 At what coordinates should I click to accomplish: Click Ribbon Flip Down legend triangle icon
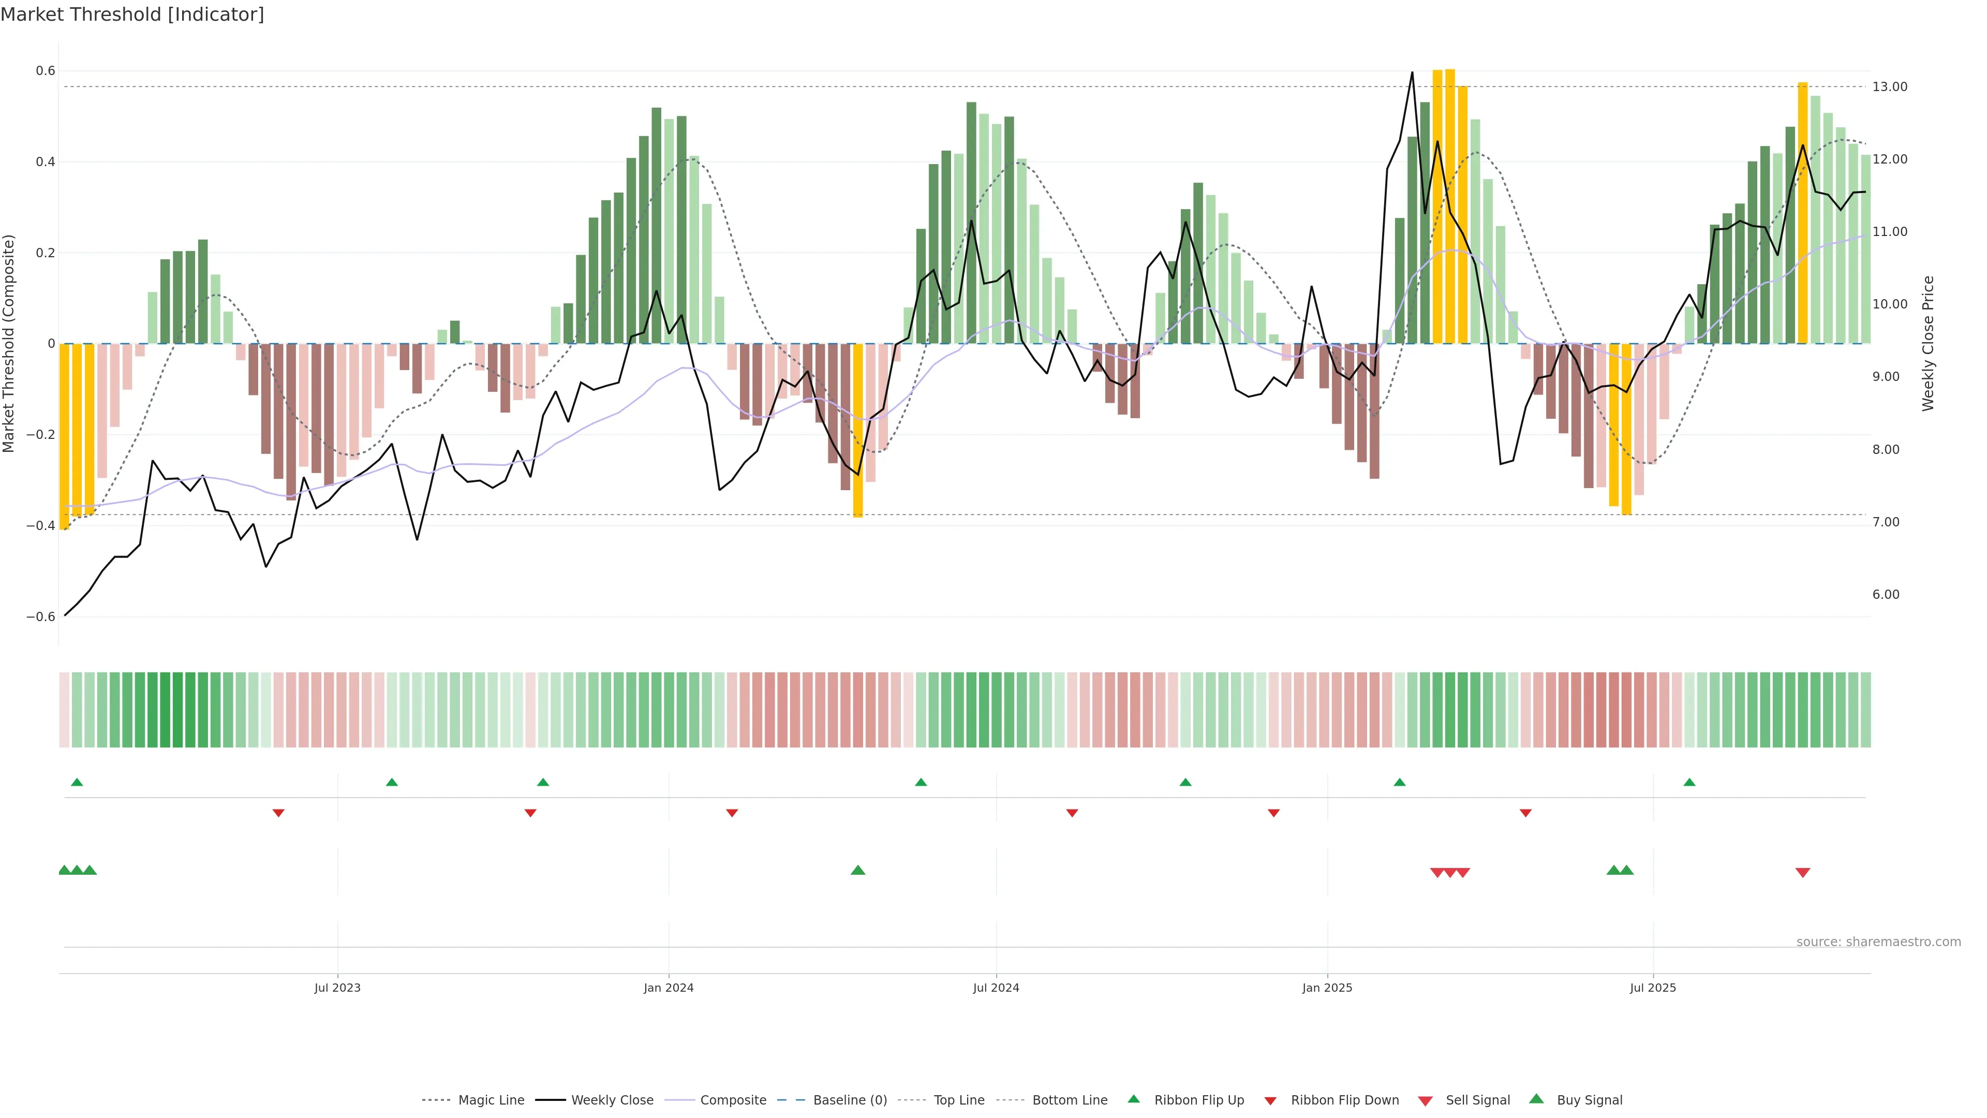coord(1270,1101)
